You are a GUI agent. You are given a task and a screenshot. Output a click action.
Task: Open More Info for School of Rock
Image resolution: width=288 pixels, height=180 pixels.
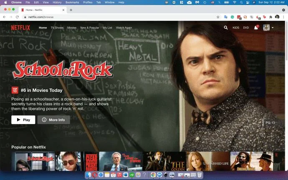point(53,120)
